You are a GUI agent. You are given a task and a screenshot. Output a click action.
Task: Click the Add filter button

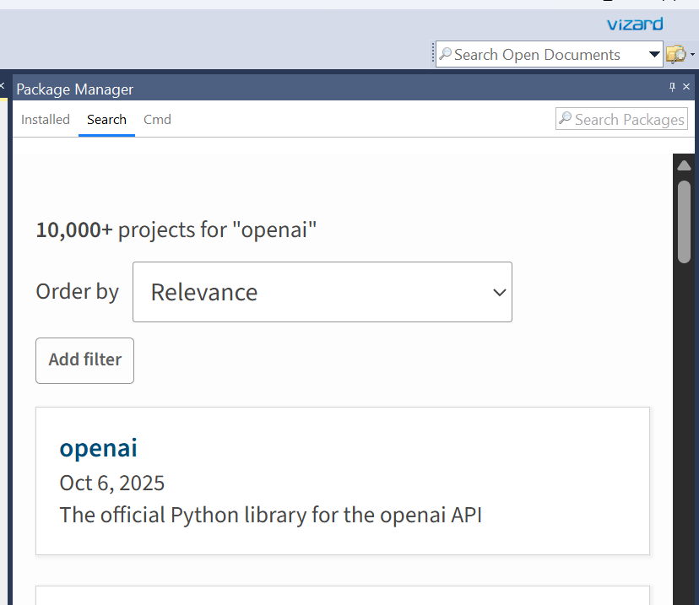[84, 360]
